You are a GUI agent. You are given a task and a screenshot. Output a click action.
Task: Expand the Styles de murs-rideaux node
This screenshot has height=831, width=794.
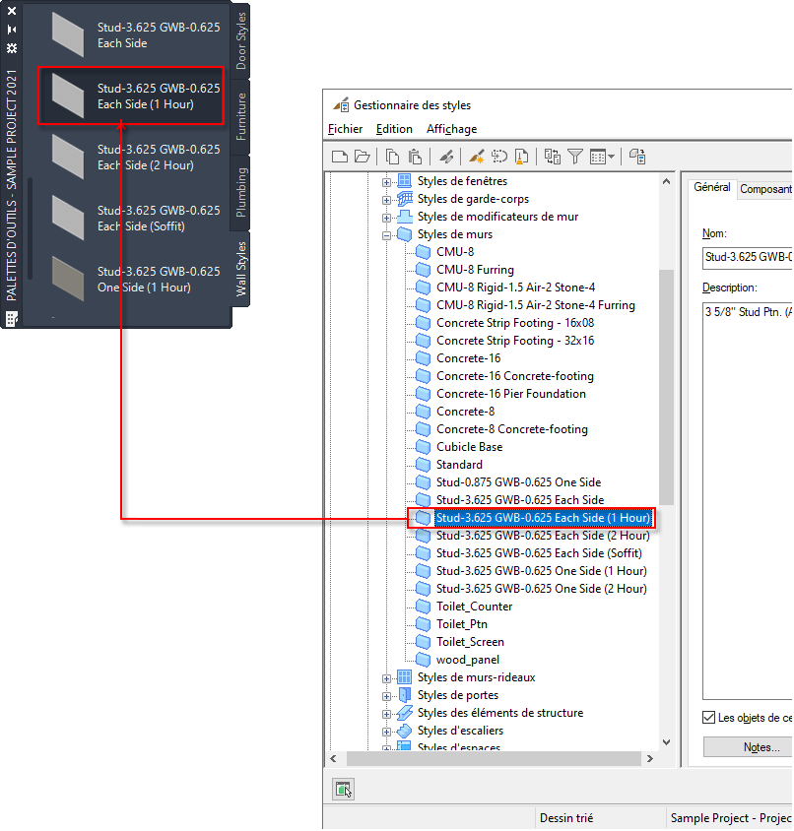point(387,679)
